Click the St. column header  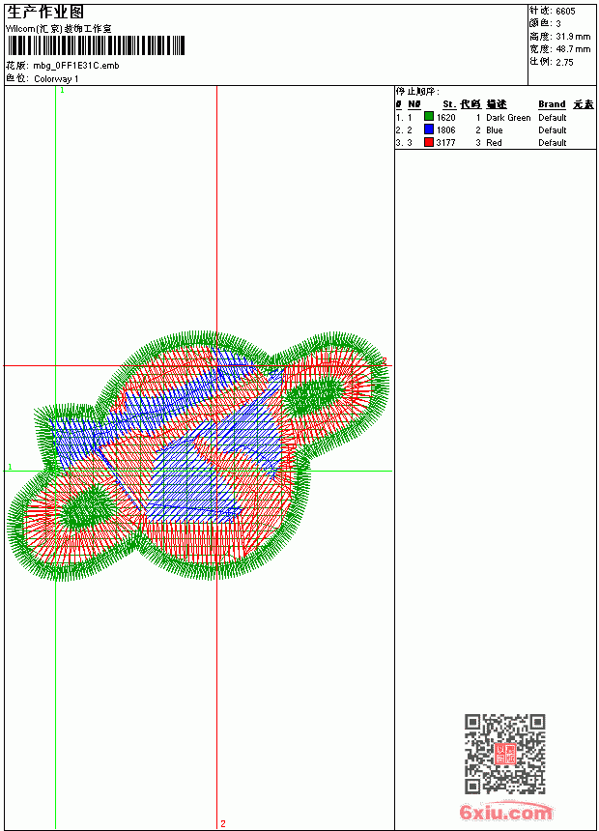[x=449, y=104]
